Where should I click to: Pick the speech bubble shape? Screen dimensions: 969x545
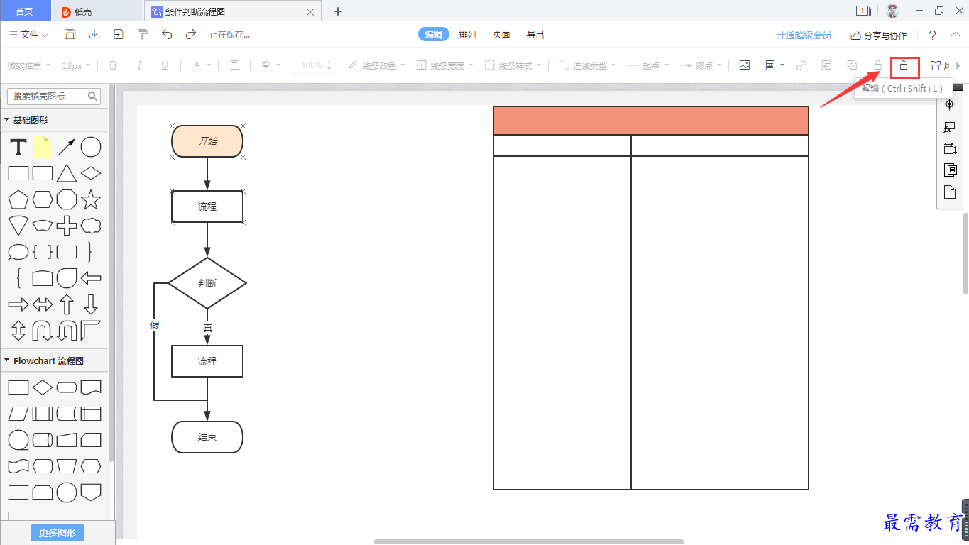point(18,252)
